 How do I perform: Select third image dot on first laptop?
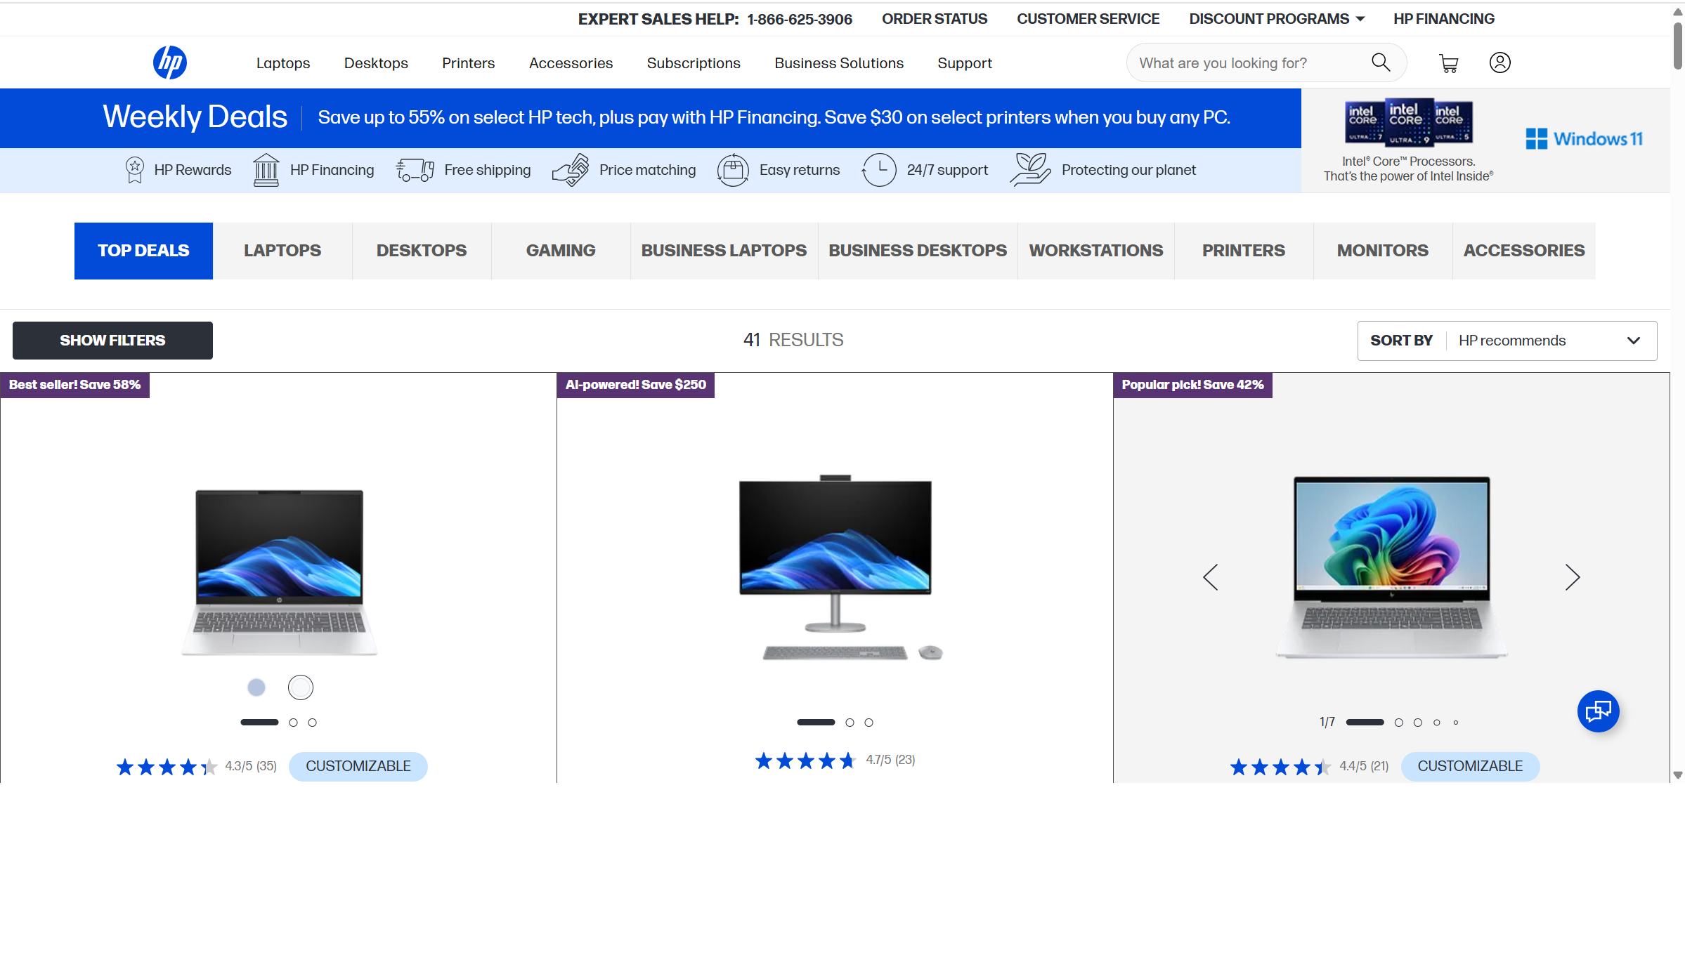[x=313, y=723]
